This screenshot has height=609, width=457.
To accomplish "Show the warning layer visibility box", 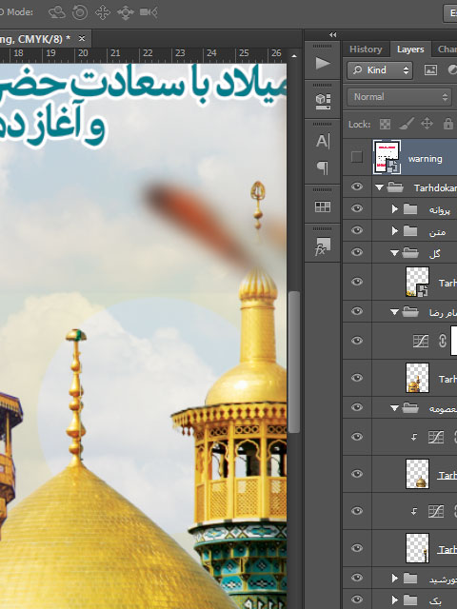I will pos(357,157).
